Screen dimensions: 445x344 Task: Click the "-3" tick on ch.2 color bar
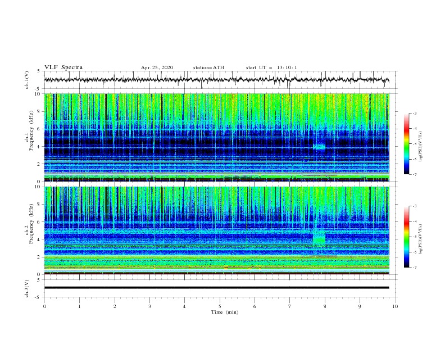(414, 206)
